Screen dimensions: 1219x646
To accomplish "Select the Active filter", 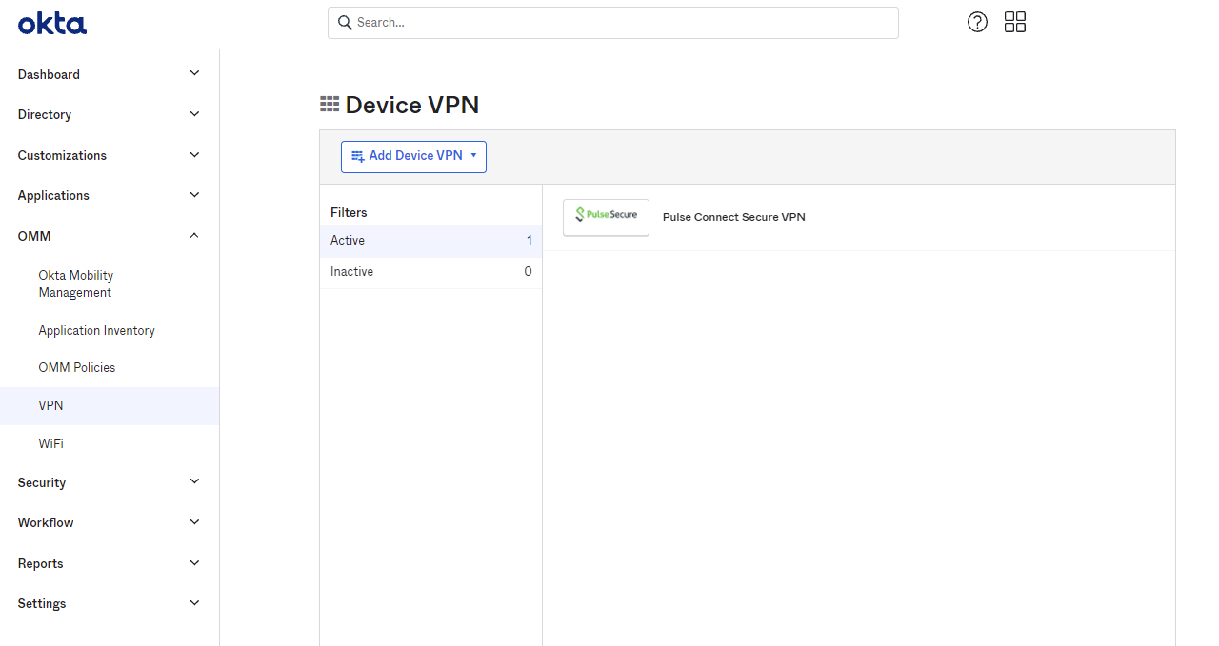I will pos(430,241).
